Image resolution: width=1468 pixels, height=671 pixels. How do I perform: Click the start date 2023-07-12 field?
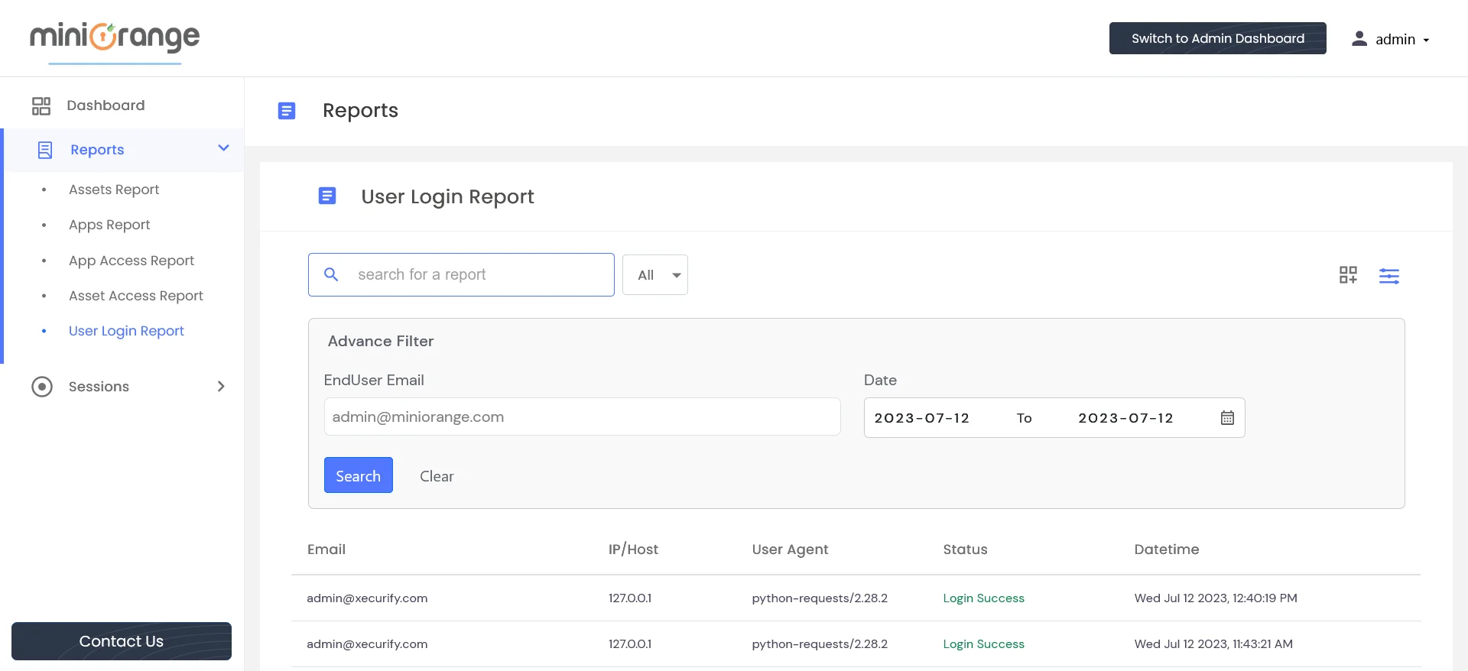click(x=922, y=418)
